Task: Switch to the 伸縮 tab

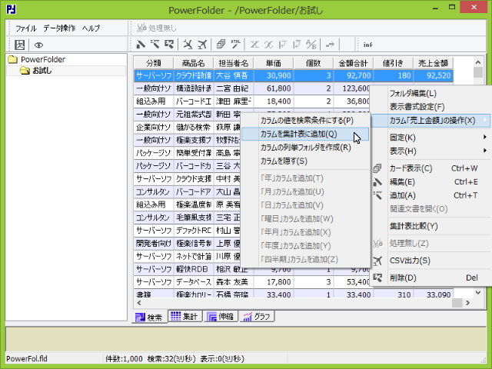Action: (221, 316)
